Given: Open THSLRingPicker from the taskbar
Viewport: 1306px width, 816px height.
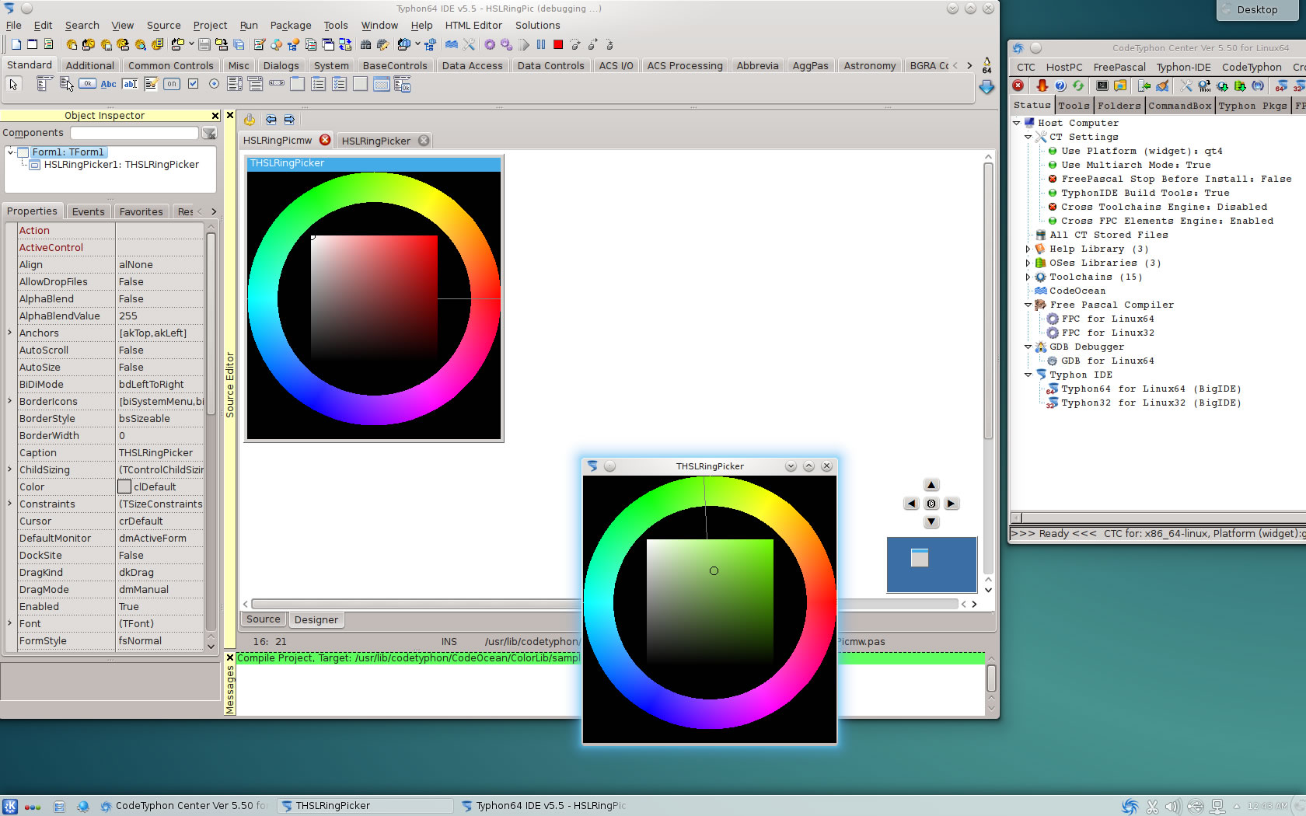Looking at the screenshot, I should 364,806.
